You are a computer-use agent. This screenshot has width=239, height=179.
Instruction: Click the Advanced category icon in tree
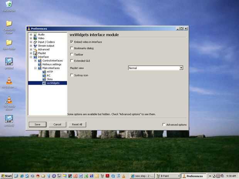[35, 49]
